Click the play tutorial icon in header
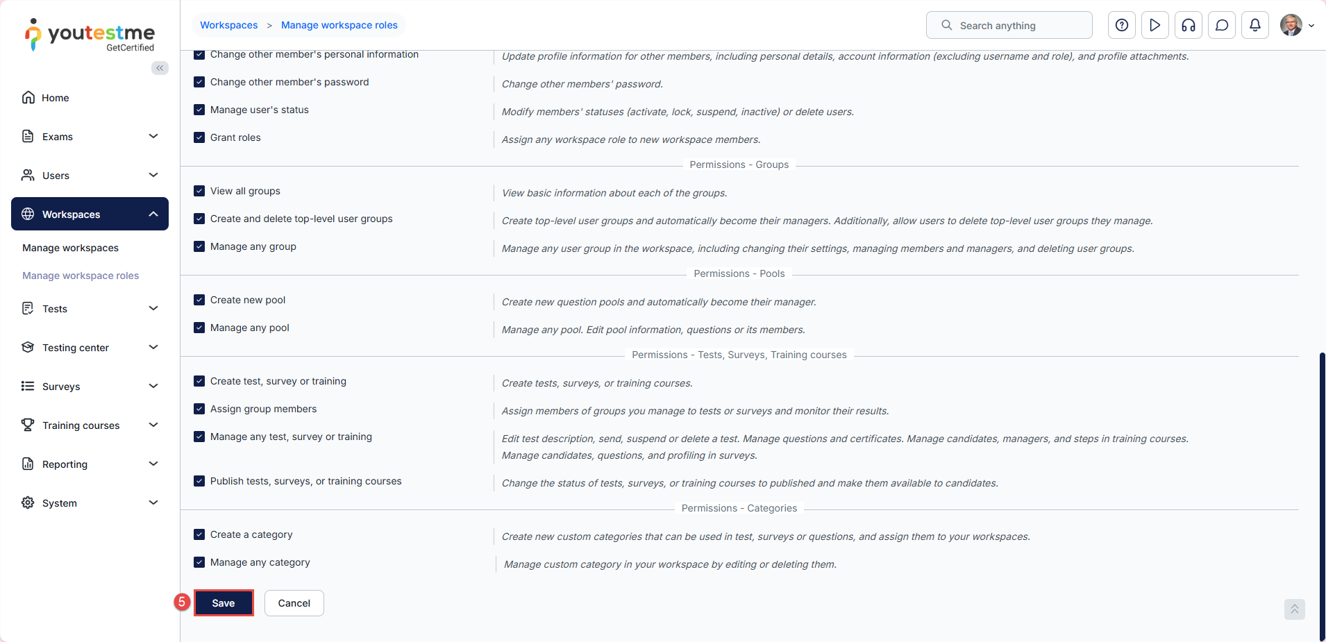1326x642 pixels. pyautogui.click(x=1155, y=25)
